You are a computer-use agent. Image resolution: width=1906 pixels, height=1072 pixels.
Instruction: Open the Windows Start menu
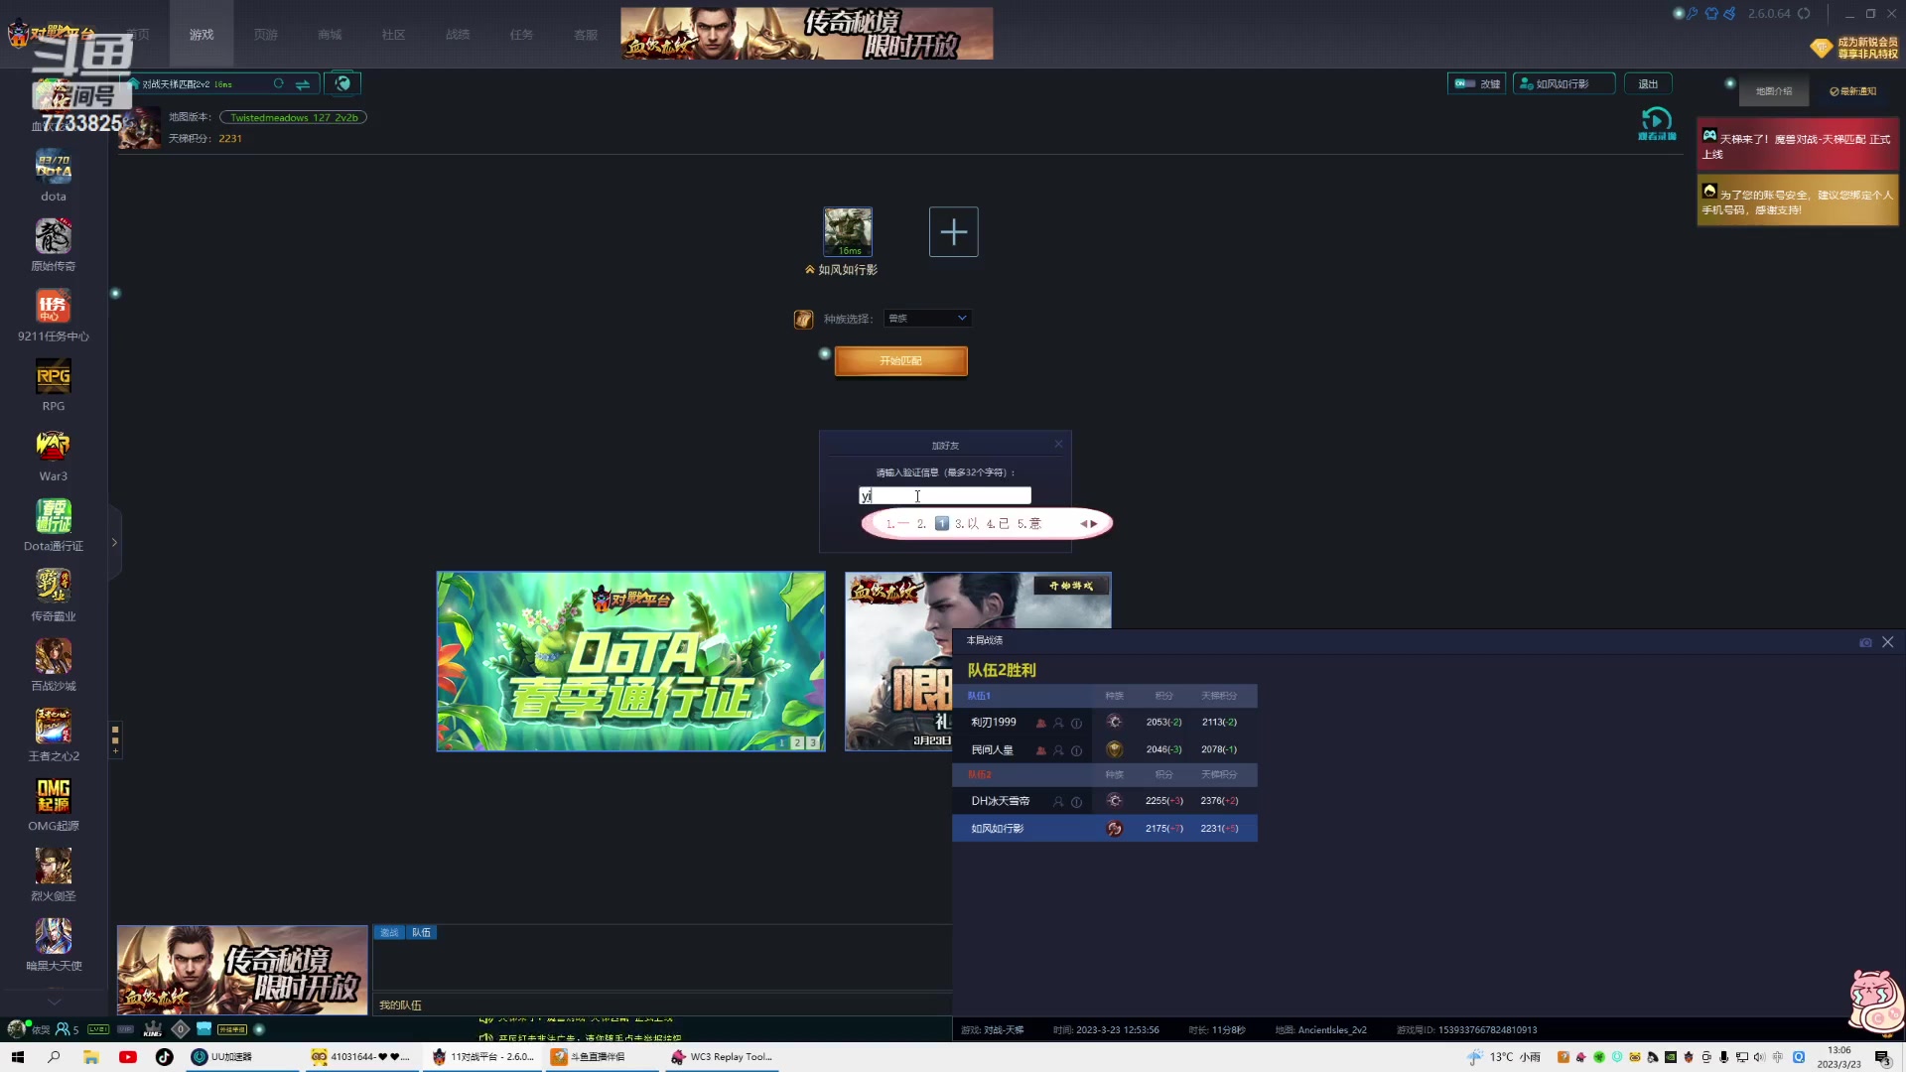click(x=18, y=1057)
